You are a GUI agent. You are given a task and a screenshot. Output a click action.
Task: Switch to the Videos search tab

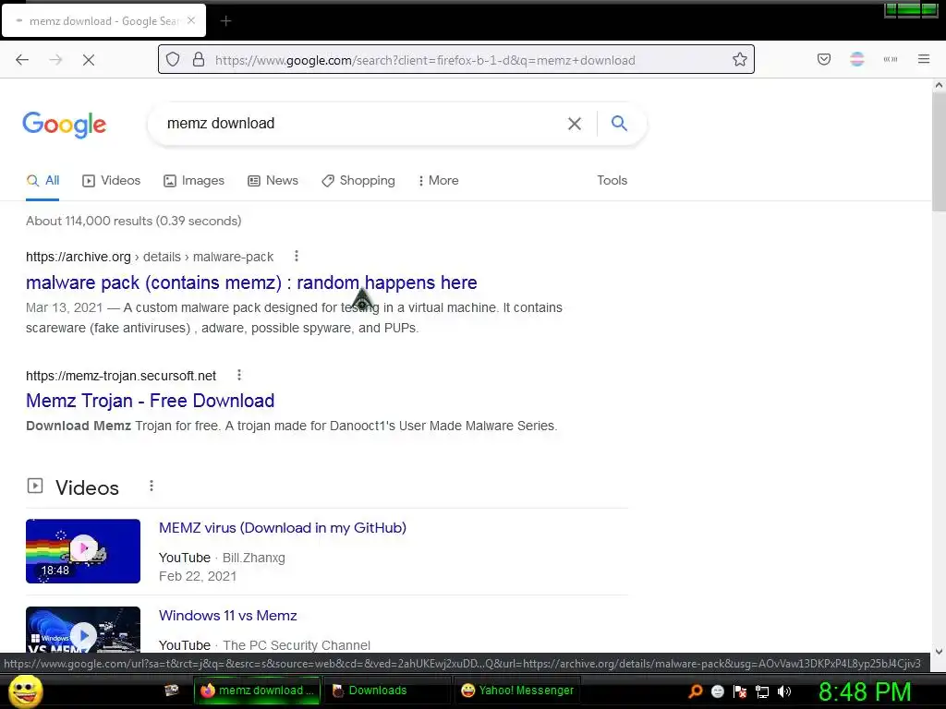tap(112, 180)
